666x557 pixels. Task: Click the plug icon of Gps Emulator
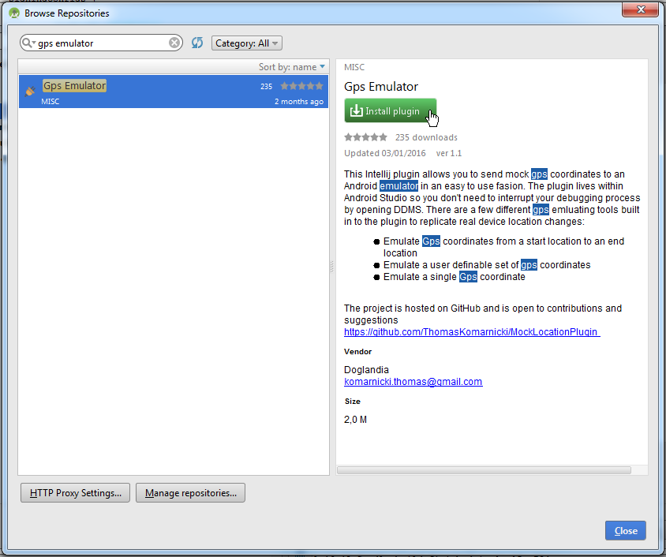click(x=30, y=91)
